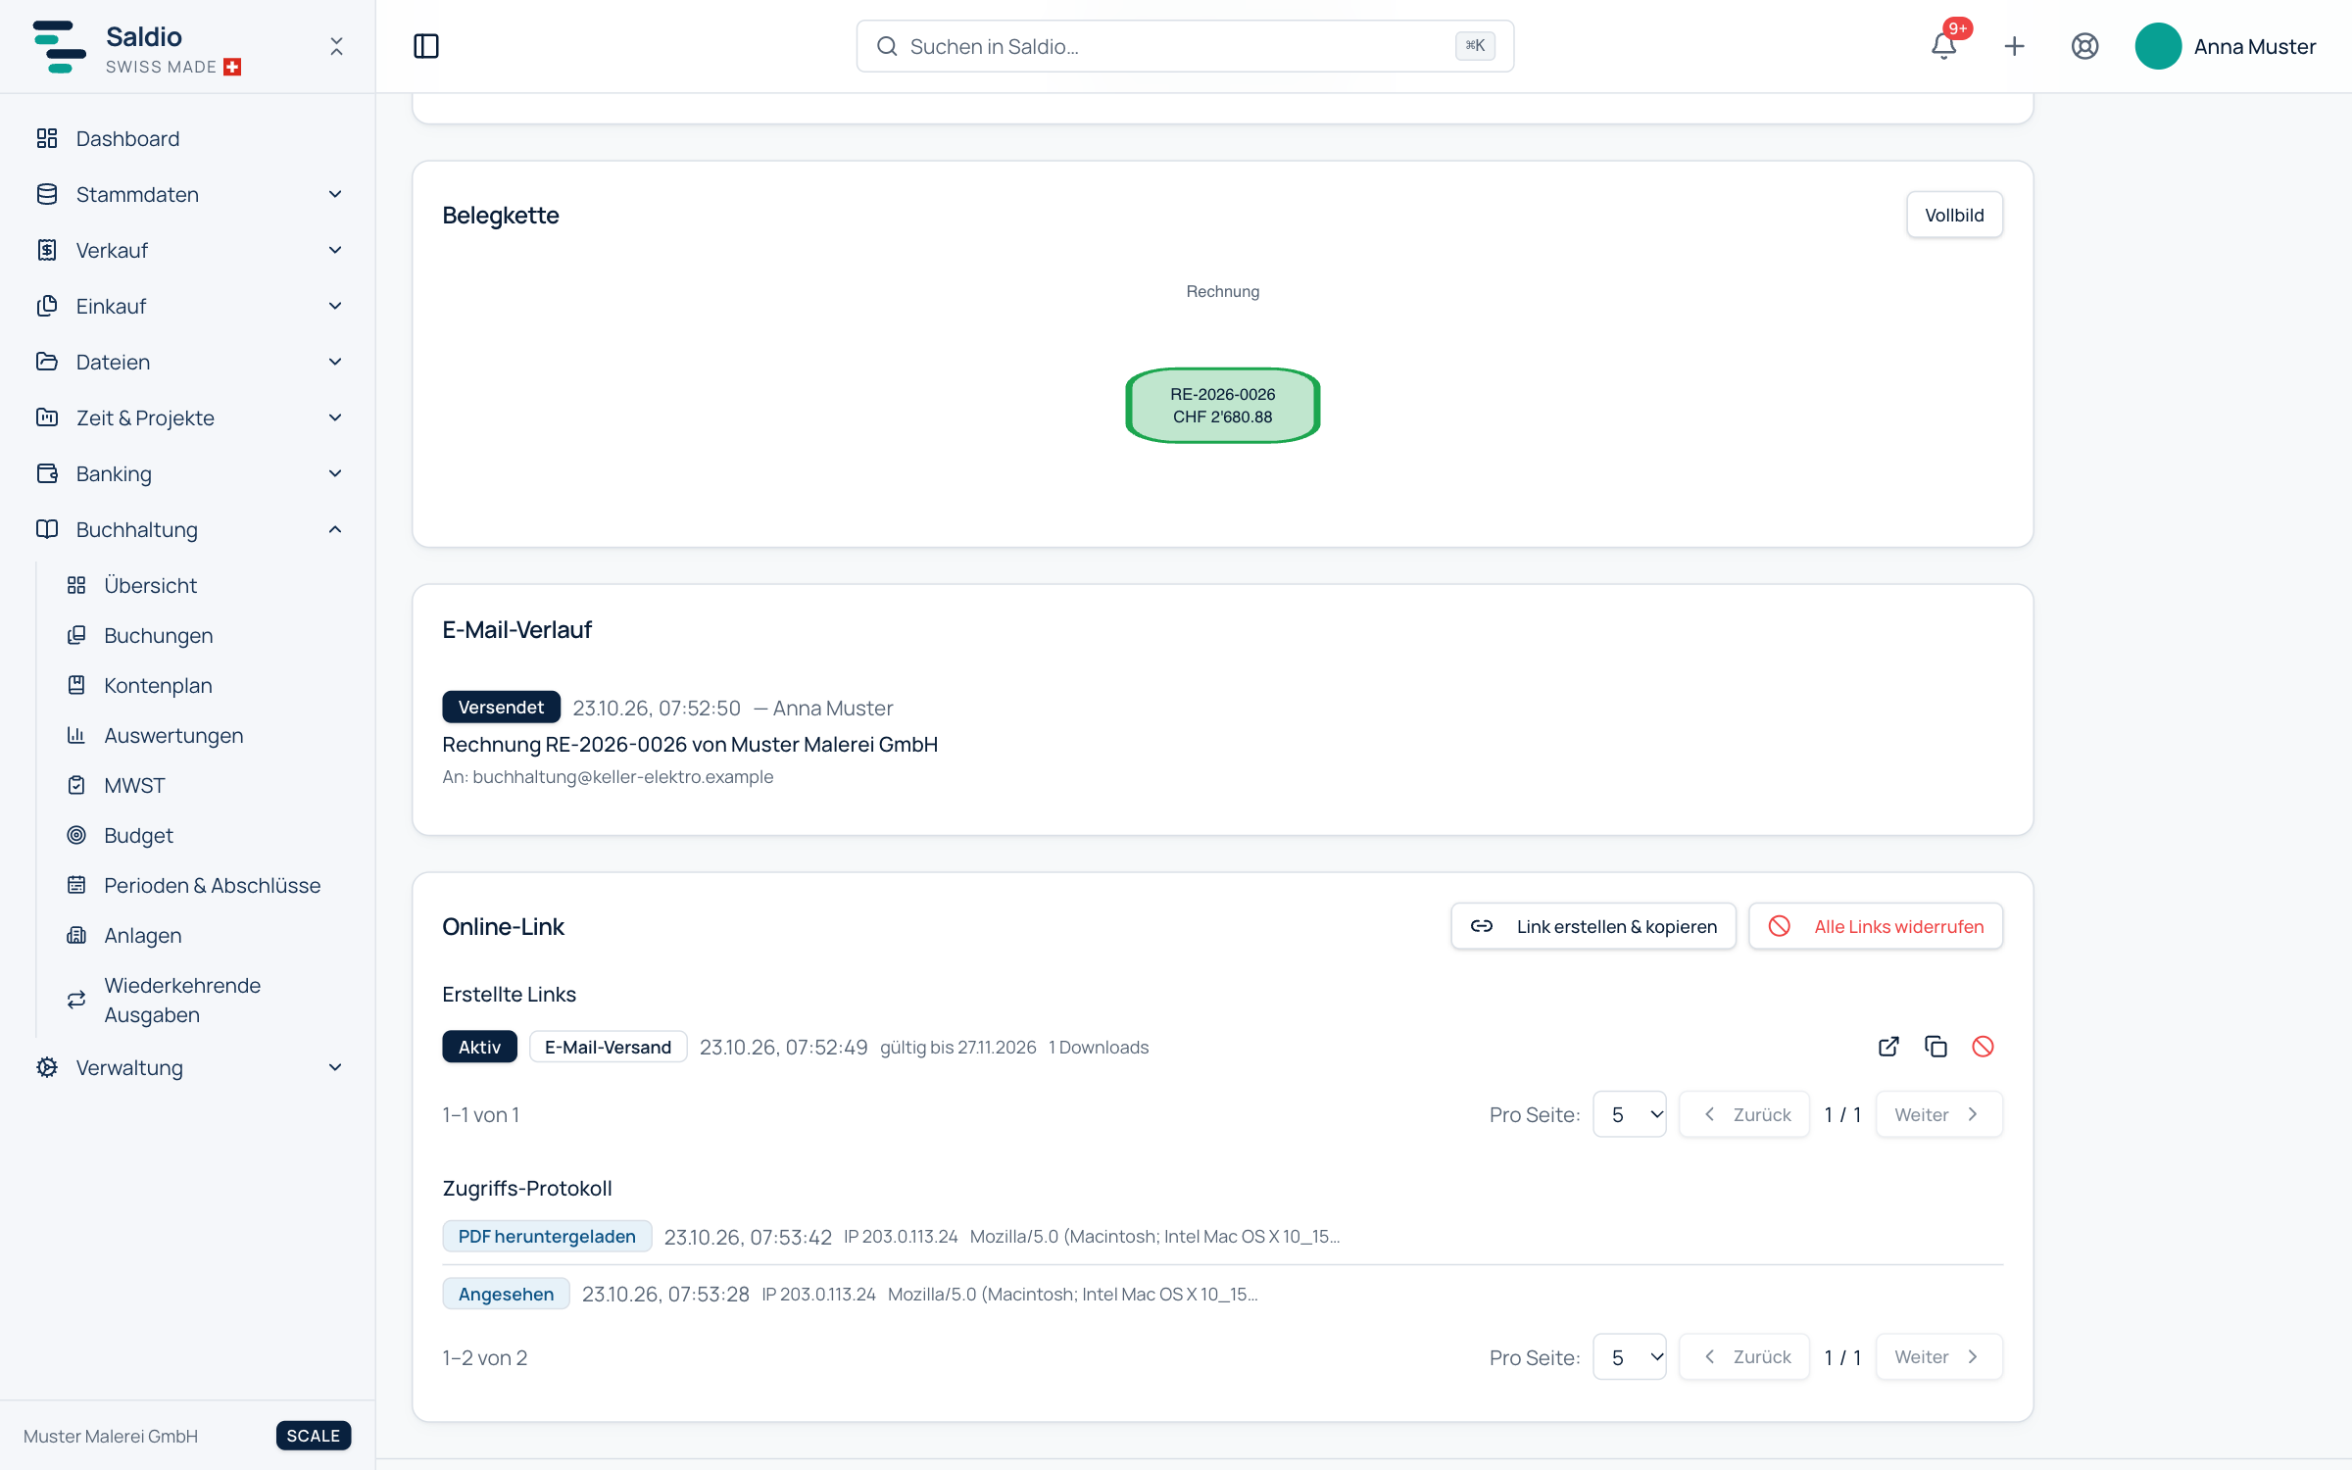
Task: Revoke the active e-mail link icon
Action: 1983,1047
